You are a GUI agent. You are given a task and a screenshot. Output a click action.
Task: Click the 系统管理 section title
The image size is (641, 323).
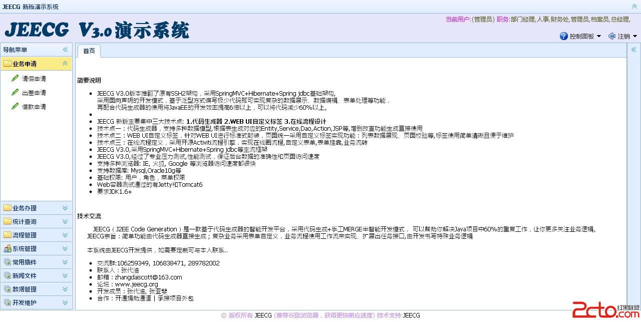(25, 248)
